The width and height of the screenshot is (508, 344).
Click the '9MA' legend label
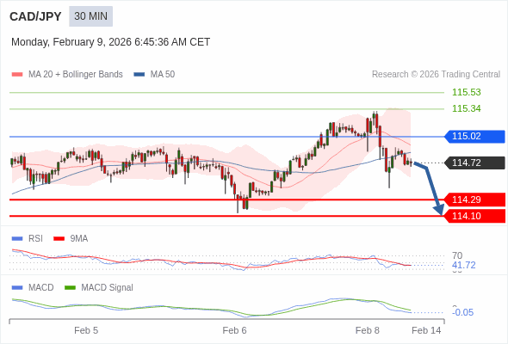79,239
